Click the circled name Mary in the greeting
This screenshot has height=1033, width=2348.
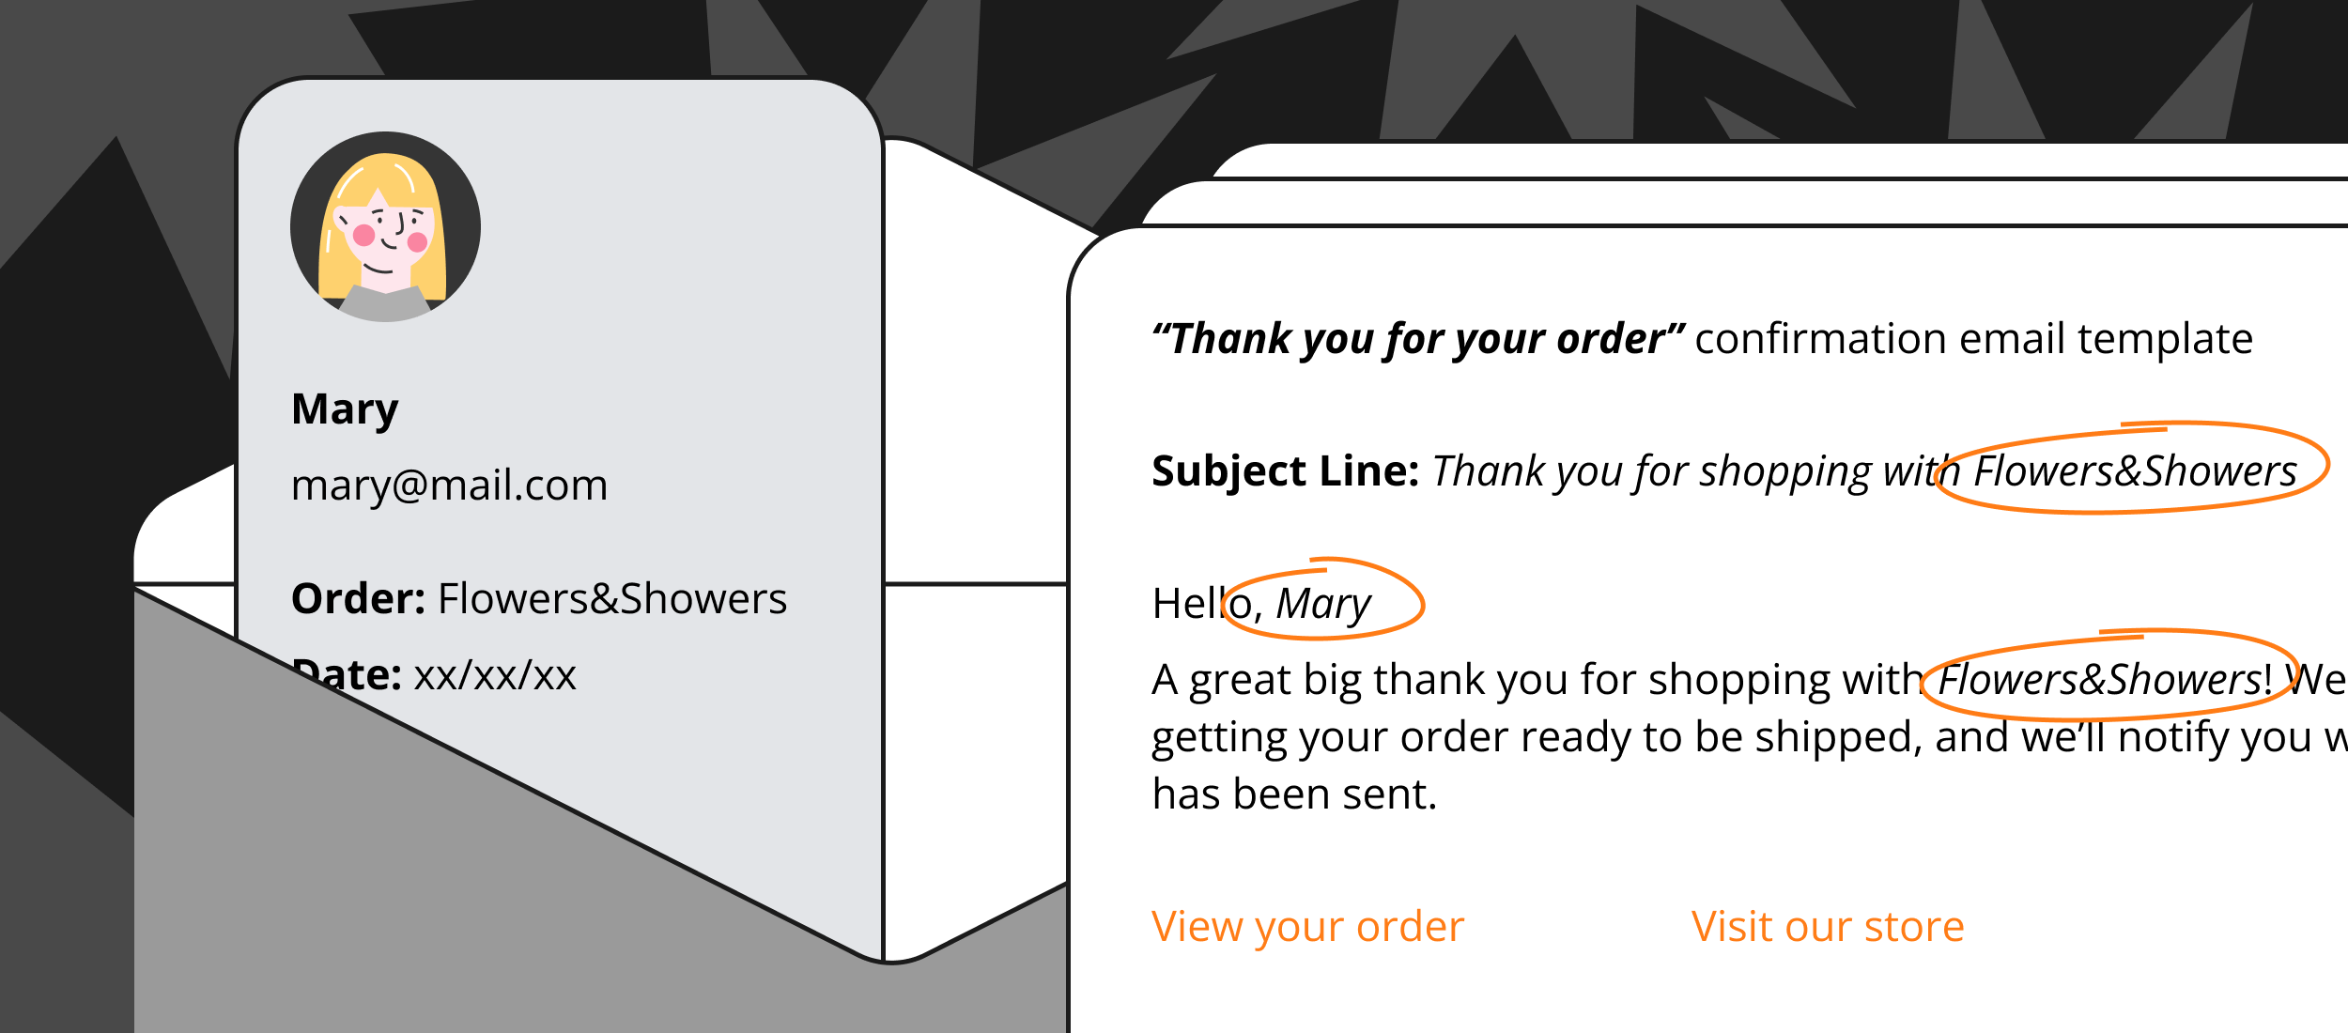click(x=1323, y=604)
